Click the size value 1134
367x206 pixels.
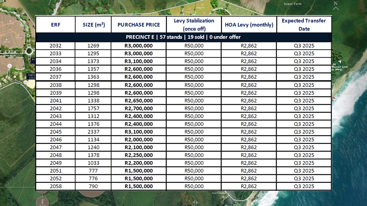[x=93, y=140]
